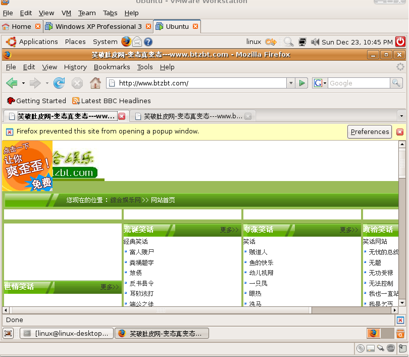Image resolution: width=409 pixels, height=357 pixels.
Task: Click the volume speaker icon in the panel
Action: (x=315, y=42)
